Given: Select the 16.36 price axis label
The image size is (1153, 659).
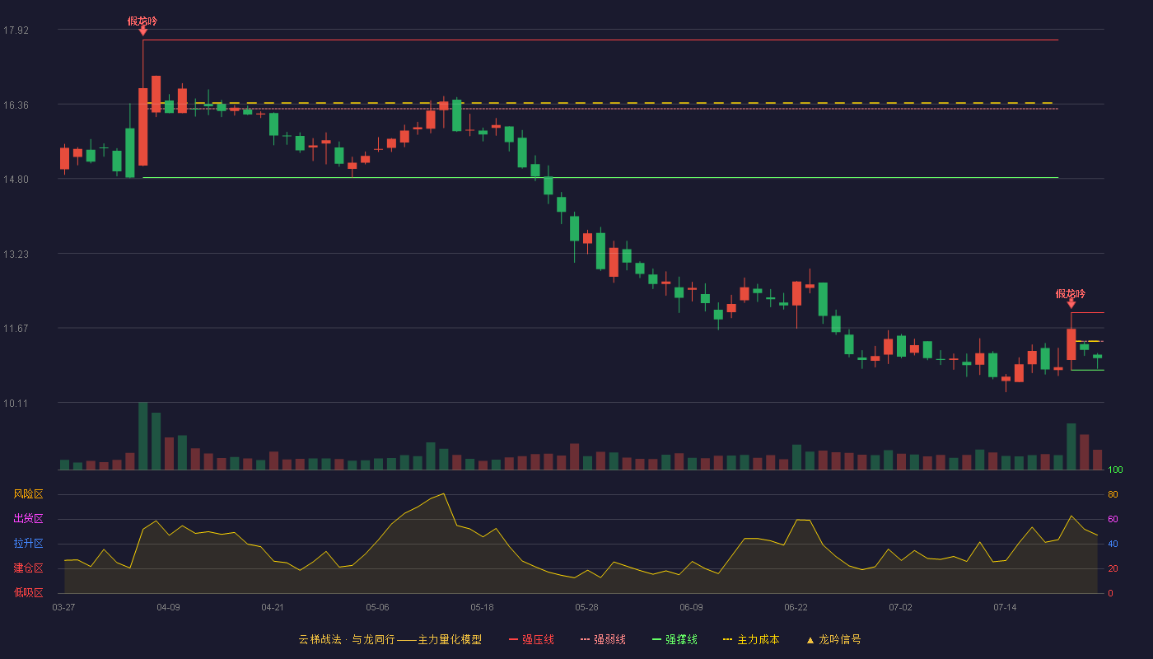Looking at the screenshot, I should [16, 105].
